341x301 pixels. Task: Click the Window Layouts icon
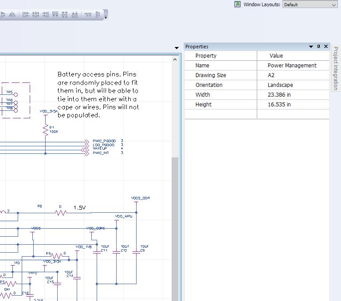click(238, 4)
